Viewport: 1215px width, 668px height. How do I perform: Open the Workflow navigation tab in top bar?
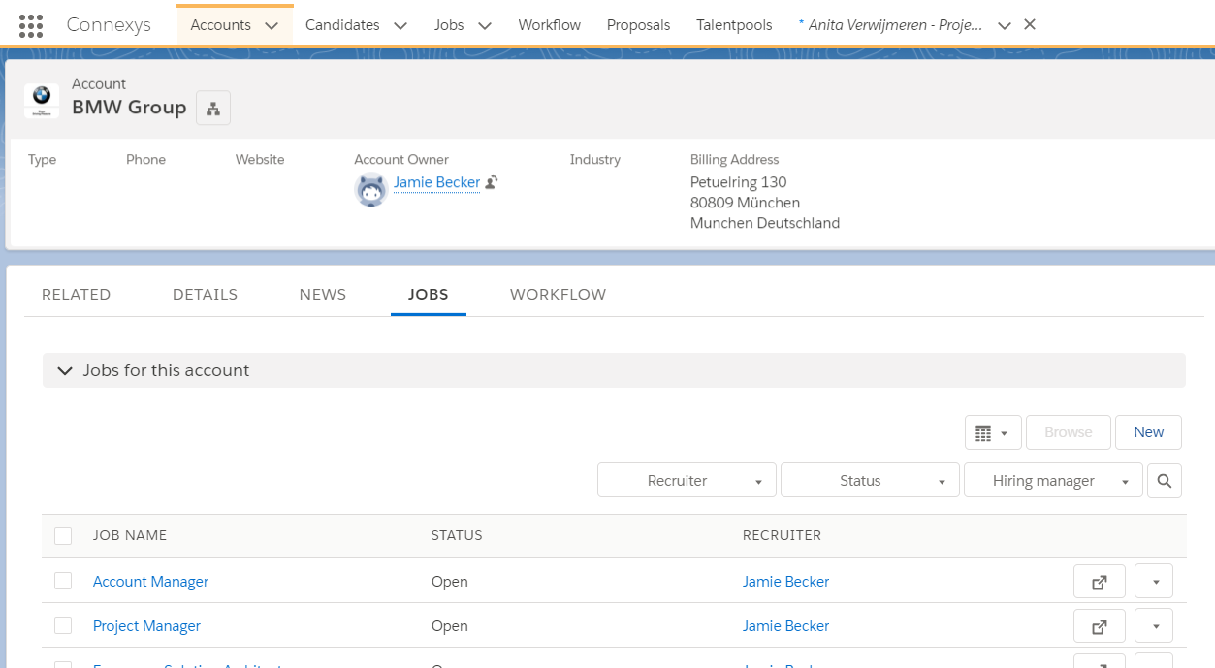pyautogui.click(x=550, y=25)
